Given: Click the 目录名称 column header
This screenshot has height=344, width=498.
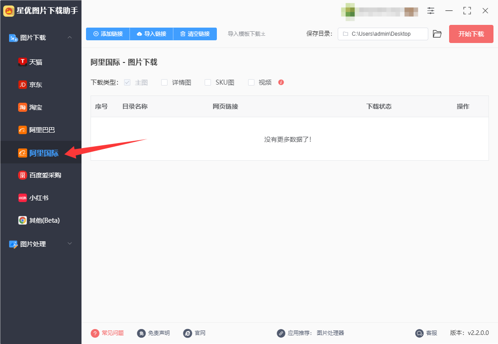Looking at the screenshot, I should coord(135,107).
